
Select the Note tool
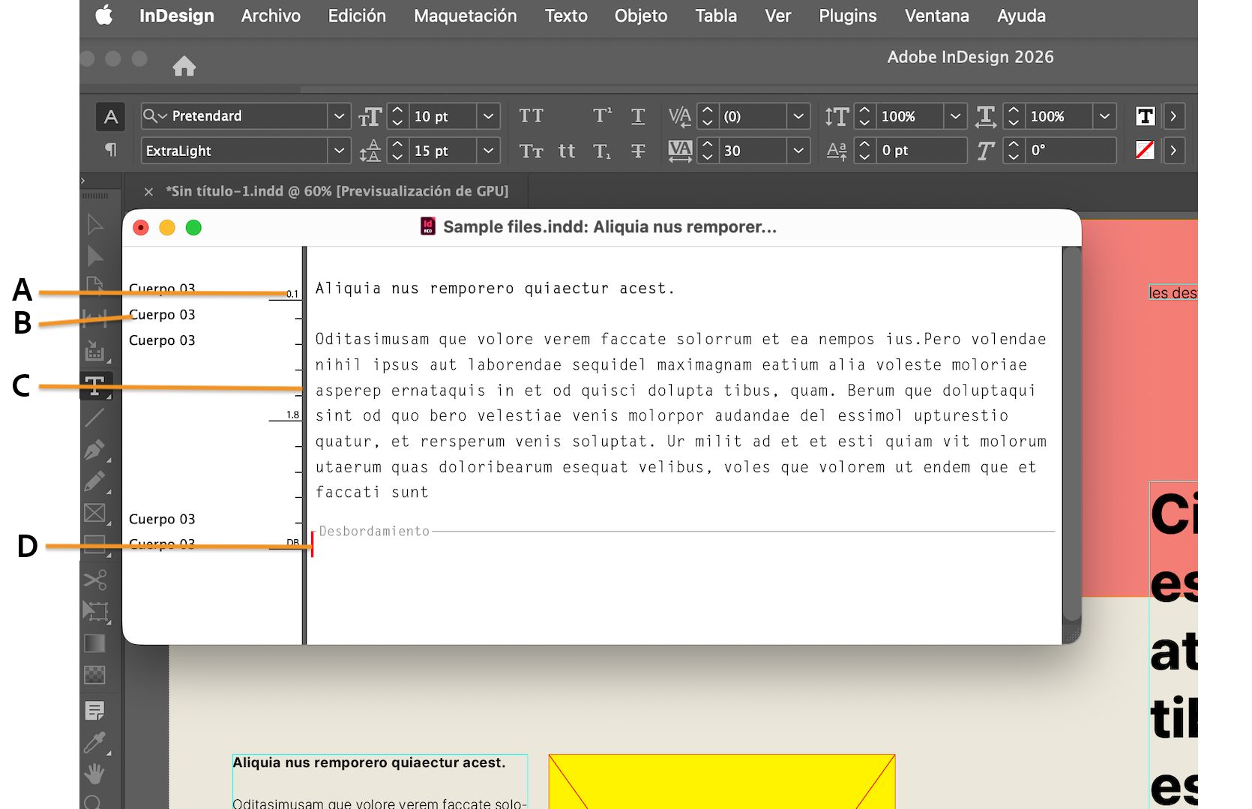[95, 710]
